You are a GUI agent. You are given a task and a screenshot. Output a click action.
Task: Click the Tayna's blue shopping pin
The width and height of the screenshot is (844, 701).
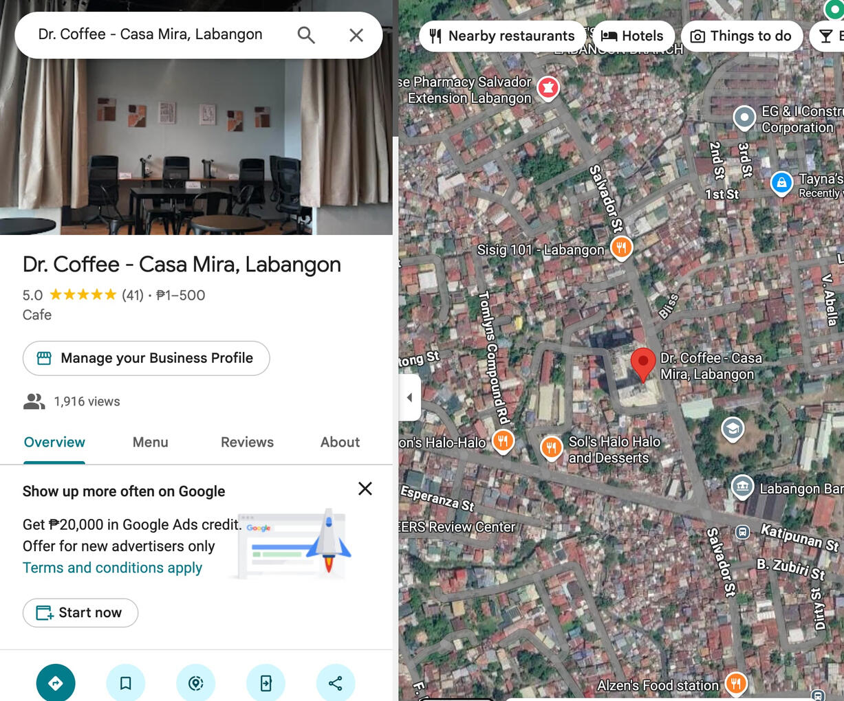click(781, 183)
